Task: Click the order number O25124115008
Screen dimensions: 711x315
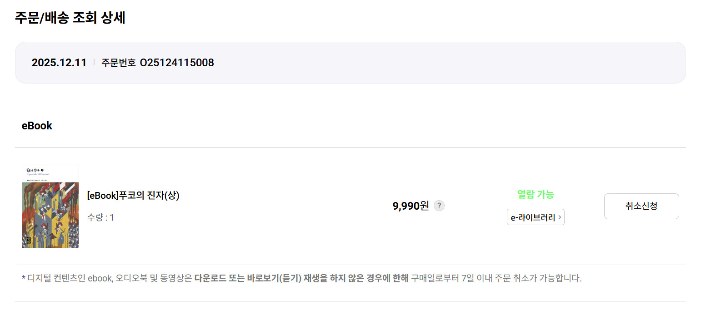Action: 177,63
